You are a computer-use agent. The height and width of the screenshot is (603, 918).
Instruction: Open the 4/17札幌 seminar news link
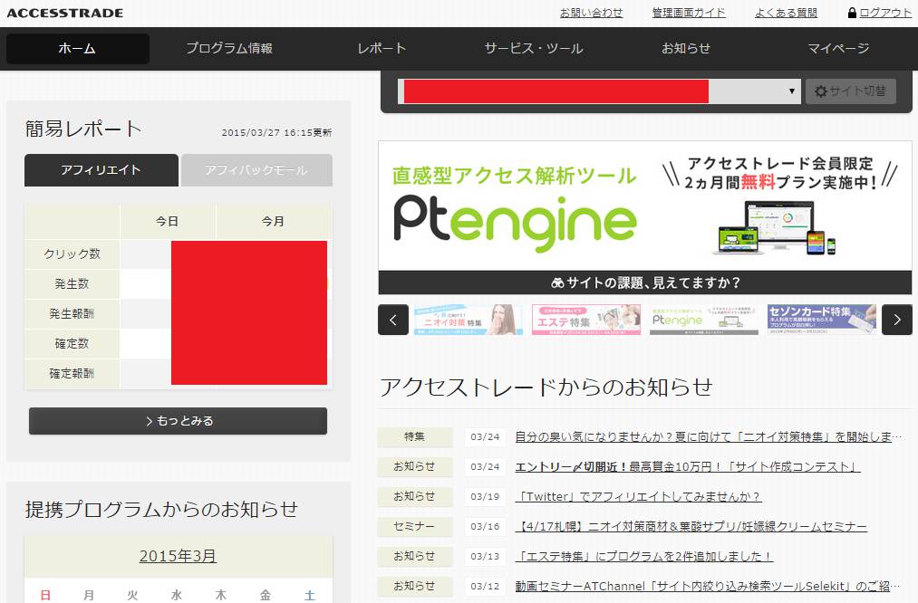(691, 526)
